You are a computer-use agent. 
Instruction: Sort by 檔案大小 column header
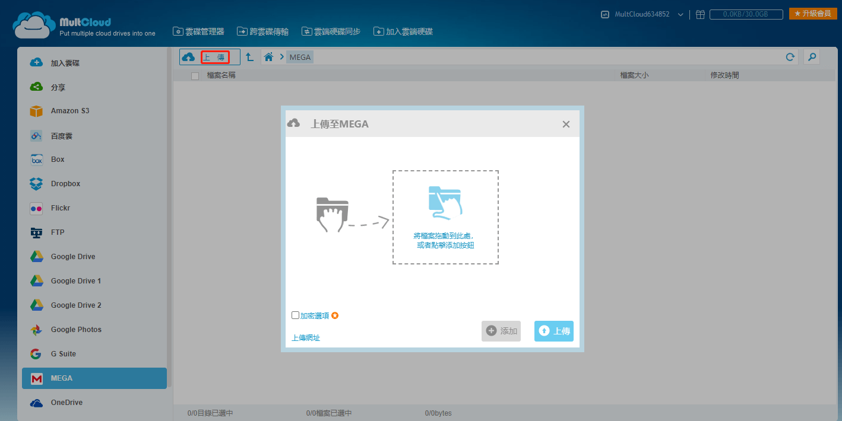click(x=634, y=75)
